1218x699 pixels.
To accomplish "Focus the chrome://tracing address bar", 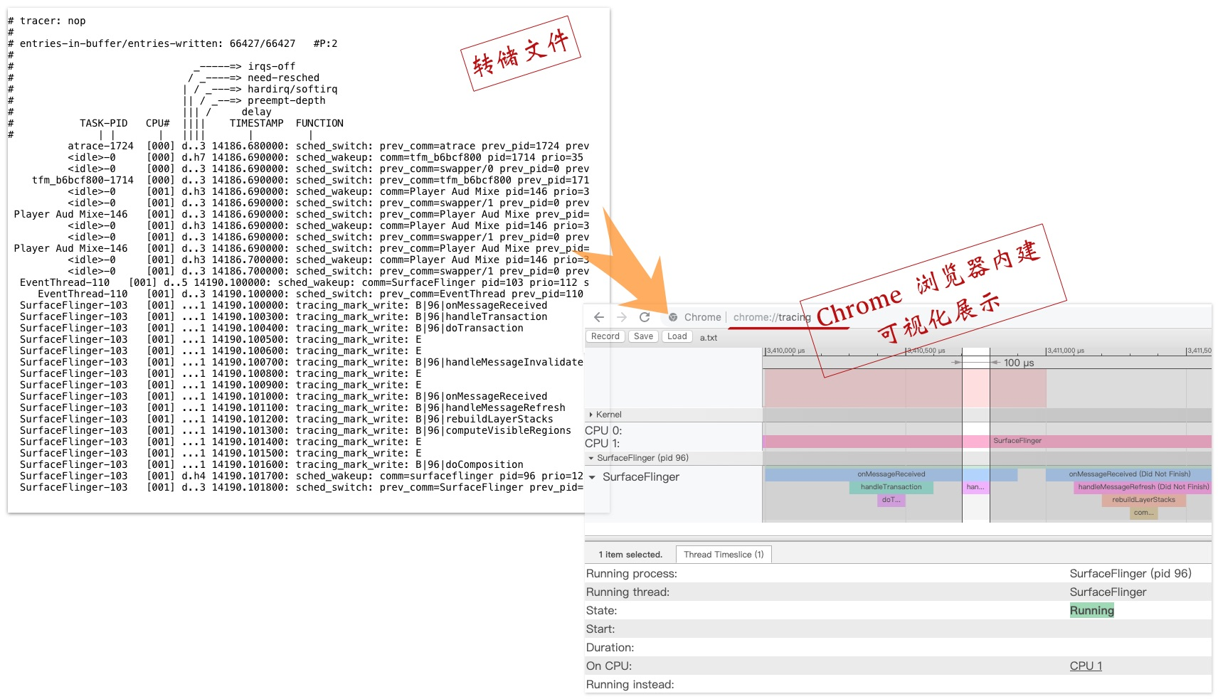I will [x=772, y=317].
